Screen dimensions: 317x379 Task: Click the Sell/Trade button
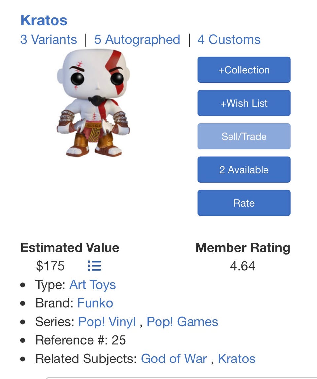click(x=244, y=137)
